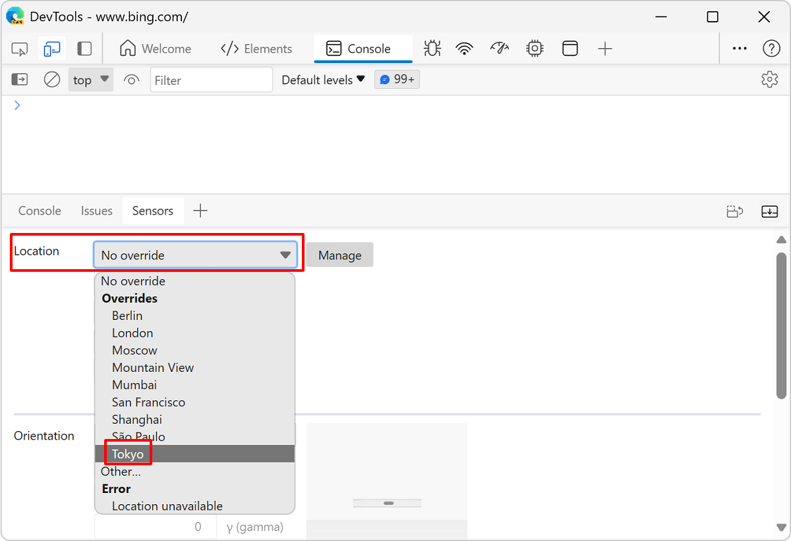
Task: Click the device orientation preview
Action: (387, 480)
